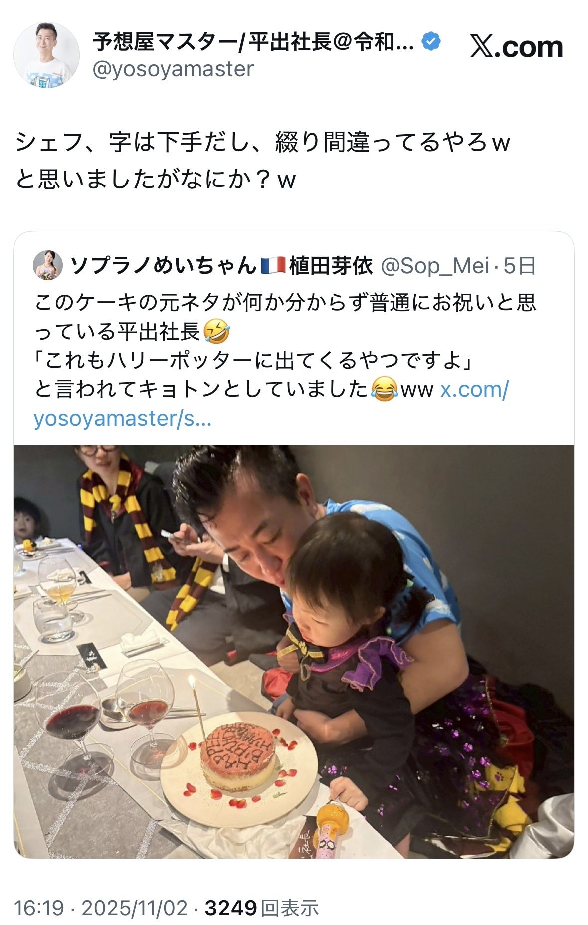588x925 pixels.
Task: Open the birthday cake photo
Action: pyautogui.click(x=294, y=651)
